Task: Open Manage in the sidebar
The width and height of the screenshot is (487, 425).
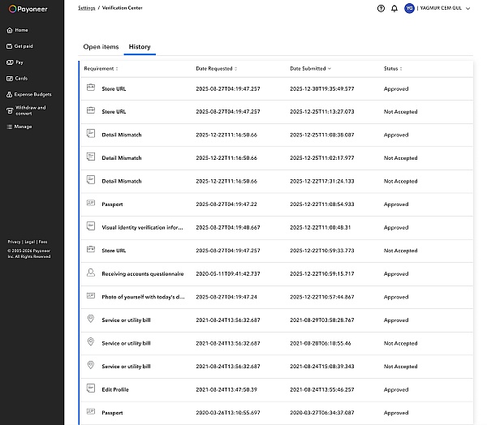Action: click(x=23, y=127)
